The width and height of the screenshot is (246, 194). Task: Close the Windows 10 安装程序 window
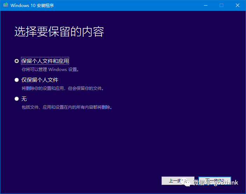tap(238, 5)
